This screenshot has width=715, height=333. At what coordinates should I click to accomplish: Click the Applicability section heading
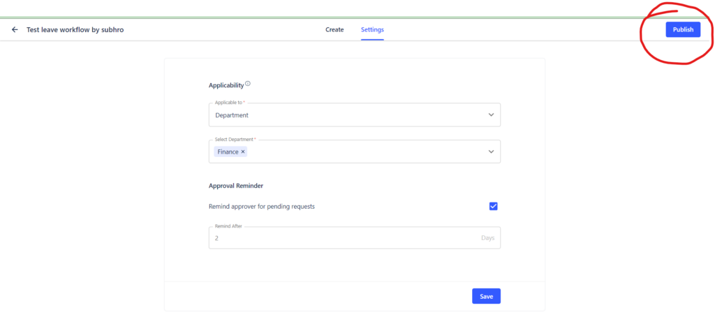click(226, 85)
